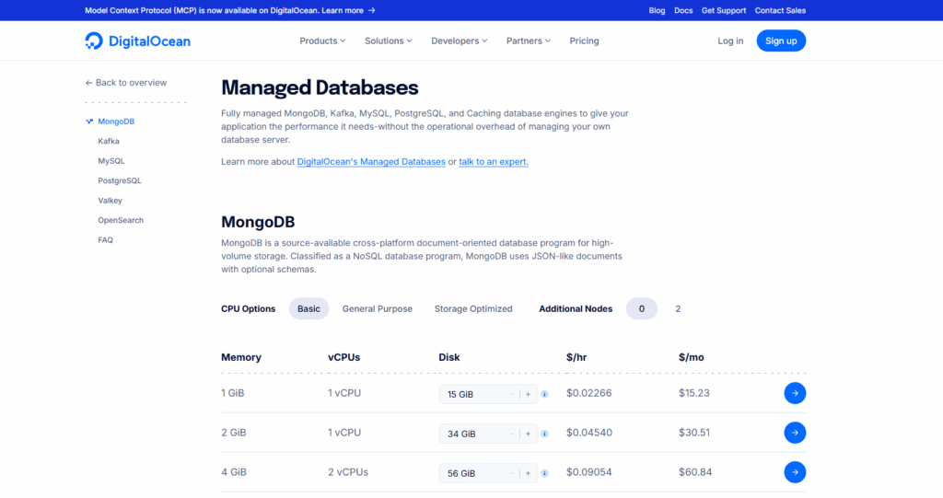Click the $0.04540 hourly price
The height and width of the screenshot is (498, 943).
tap(588, 433)
